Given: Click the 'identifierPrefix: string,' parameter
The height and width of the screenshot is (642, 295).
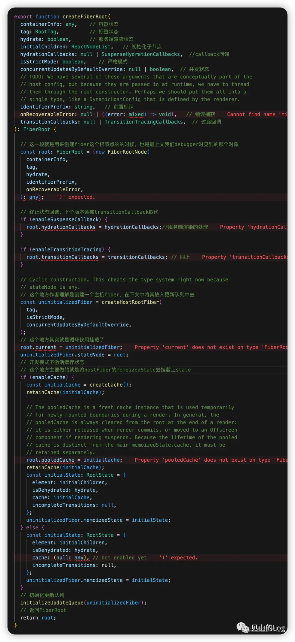Looking at the screenshot, I should tap(58, 107).
